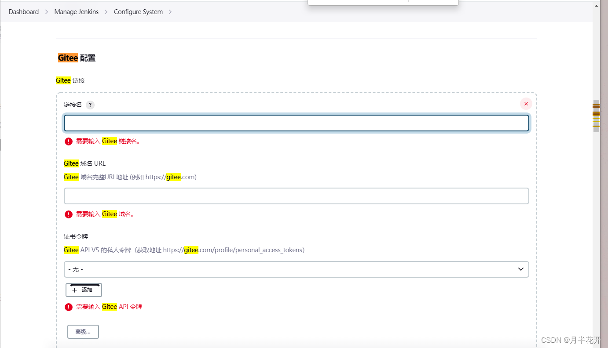The width and height of the screenshot is (608, 348).
Task: Click the page vertical scrollbar thumb
Action: click(x=596, y=116)
